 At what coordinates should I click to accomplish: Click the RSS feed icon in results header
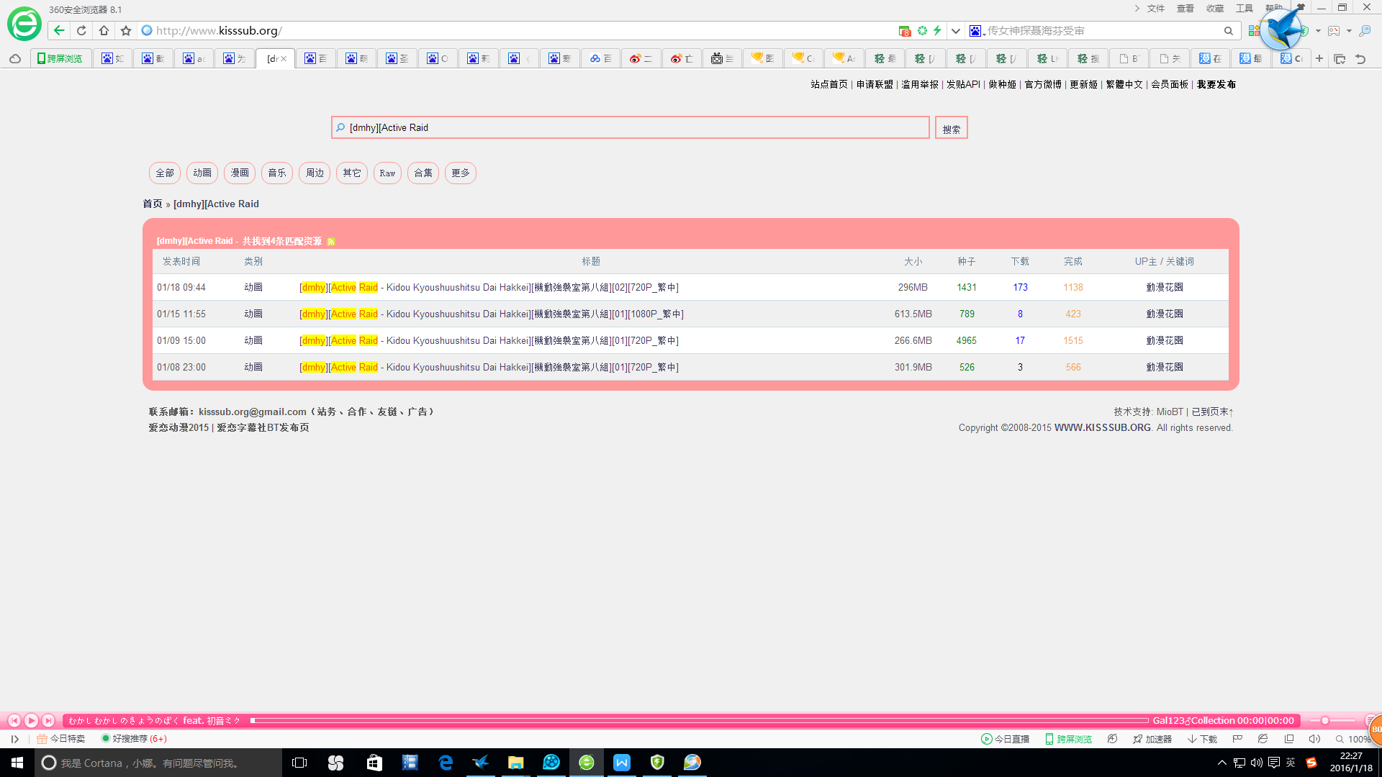point(331,242)
